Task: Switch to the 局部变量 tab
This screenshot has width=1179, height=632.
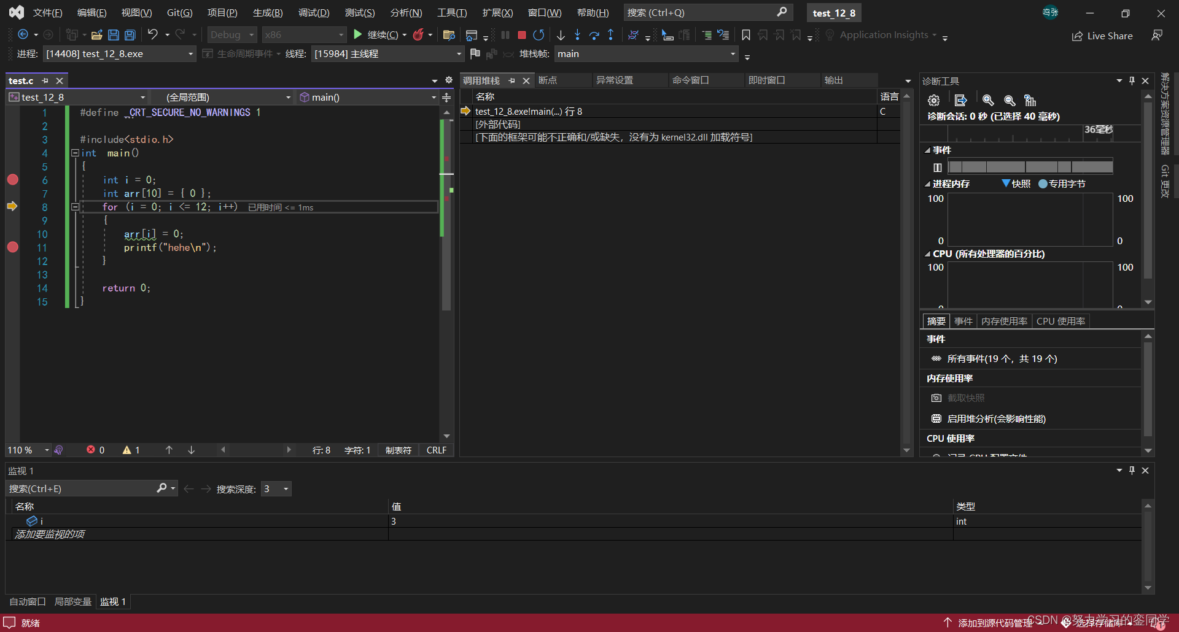Action: (72, 601)
